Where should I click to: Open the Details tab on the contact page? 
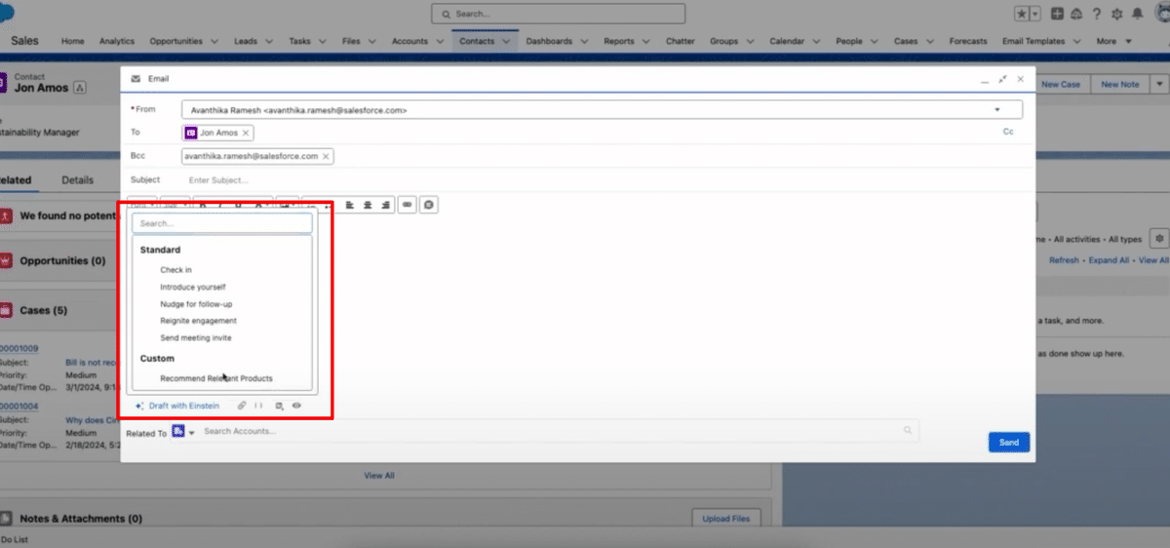77,180
